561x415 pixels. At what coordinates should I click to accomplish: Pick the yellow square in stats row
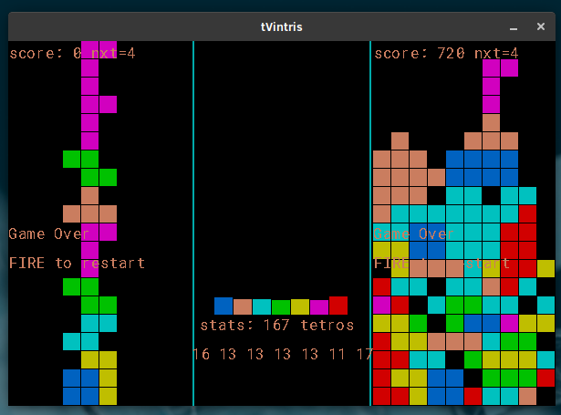[300, 306]
